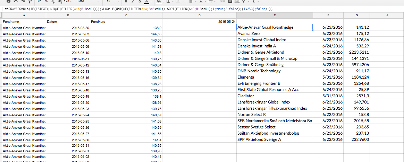This screenshot has width=404, height=162.
Task: Select the 144,53 Fondkurs cell
Action: pyautogui.click(x=126, y=34)
